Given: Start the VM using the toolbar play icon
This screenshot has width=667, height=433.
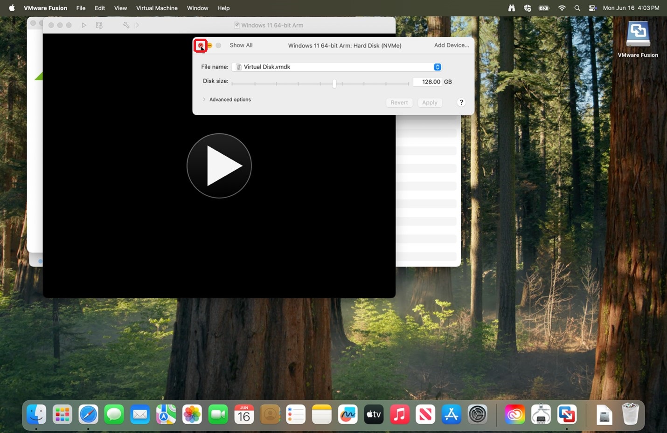Looking at the screenshot, I should click(84, 25).
